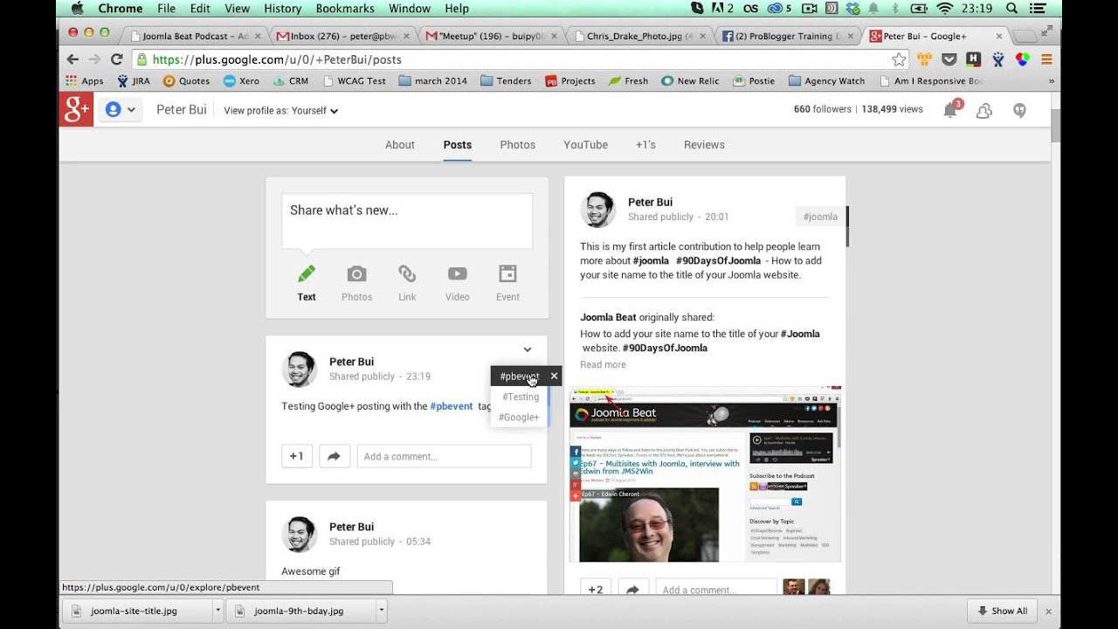Switch to the ProBlogger Training tab
This screenshot has width=1118, height=629.
pos(788,37)
